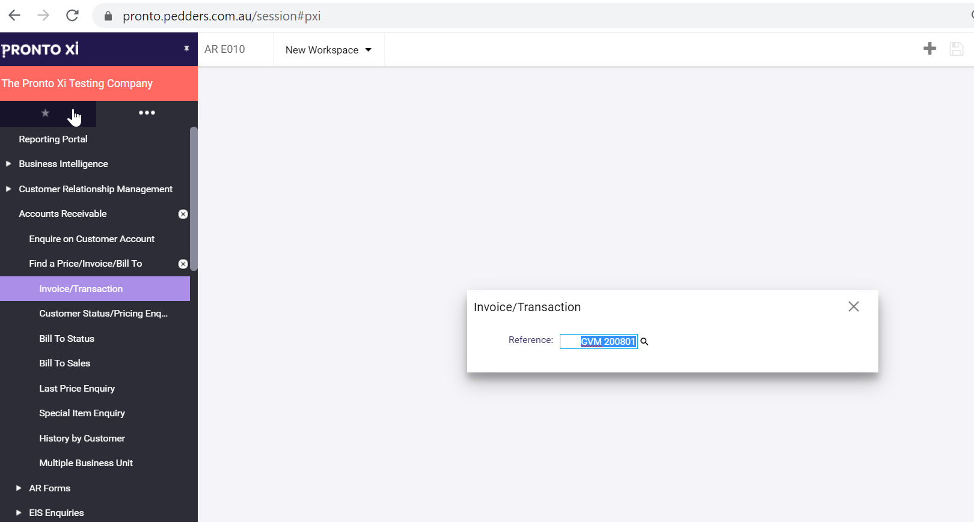Open Bill To Status

[67, 339]
